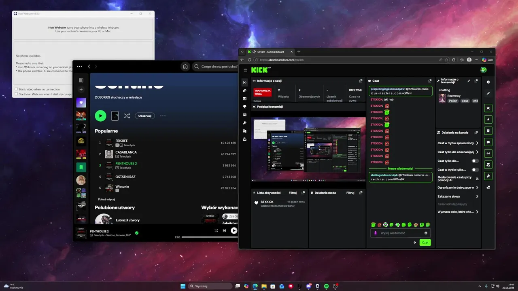Open the link icon in Kick sidebar
This screenshot has height=291, width=518.
point(244,90)
